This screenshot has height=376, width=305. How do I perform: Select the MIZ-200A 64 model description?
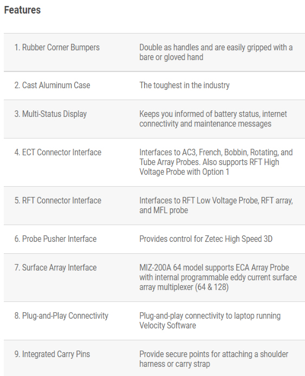[218, 278]
